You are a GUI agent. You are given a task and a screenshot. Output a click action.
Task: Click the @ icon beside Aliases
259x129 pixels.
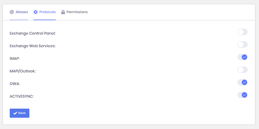[x=12, y=12]
